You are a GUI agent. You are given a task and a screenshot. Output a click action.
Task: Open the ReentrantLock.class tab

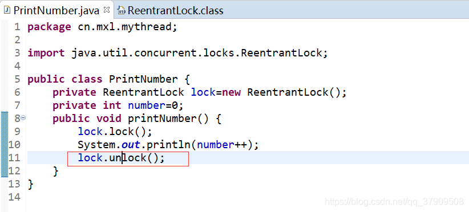point(175,11)
